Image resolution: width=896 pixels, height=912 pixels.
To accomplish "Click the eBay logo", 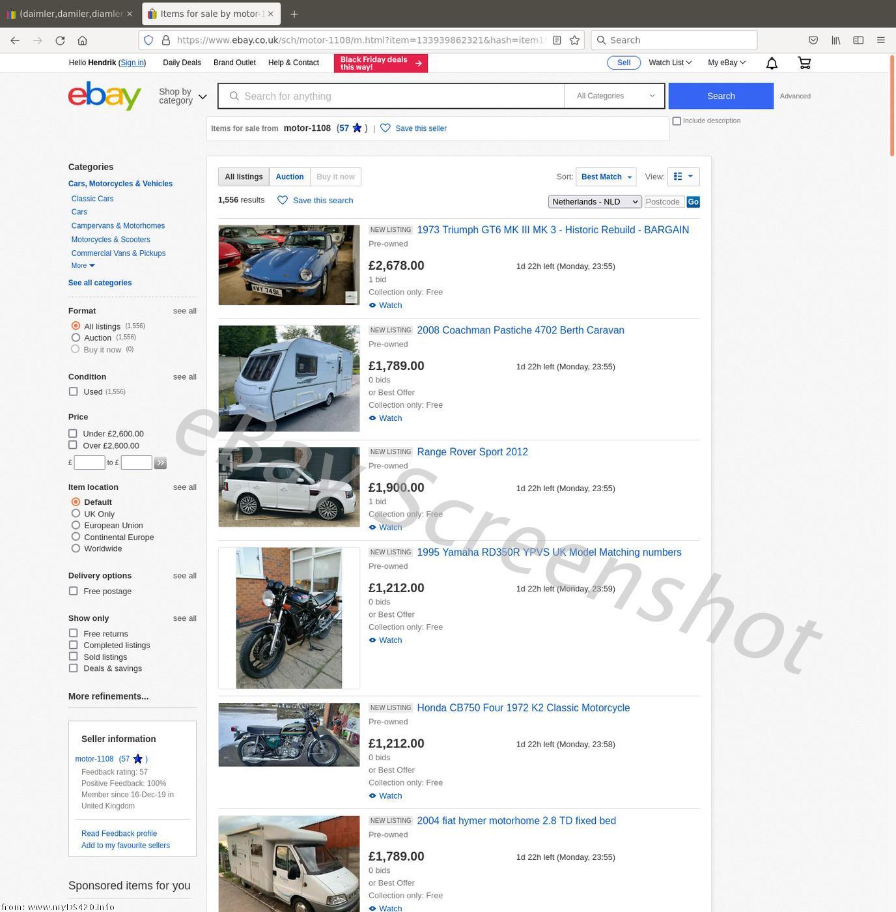I will tap(104, 96).
